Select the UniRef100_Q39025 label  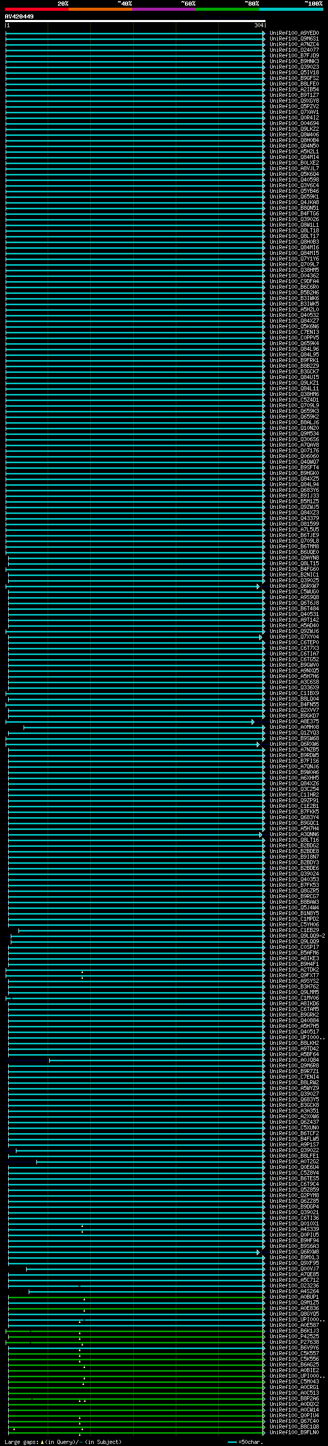pyautogui.click(x=294, y=581)
